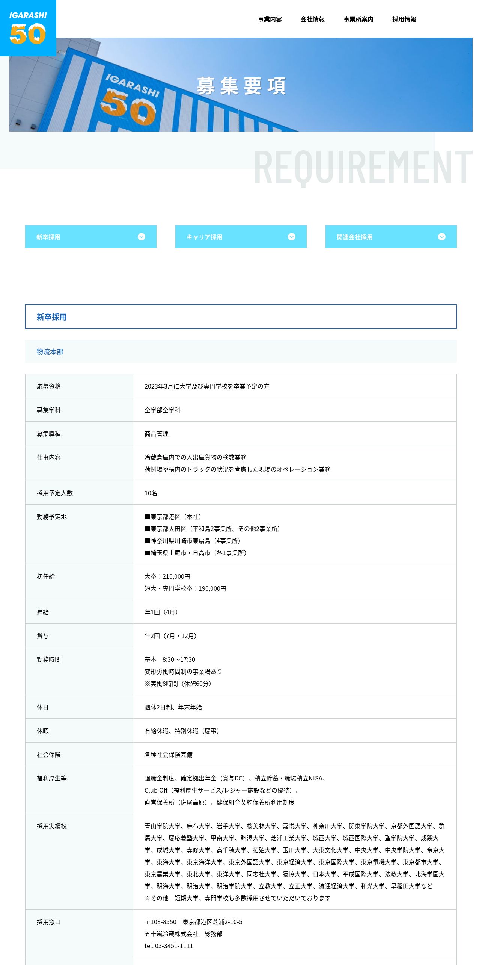This screenshot has height=965, width=482.
Task: Click text ■神奈川県川崎市東扇島（4事業所）
Action: (x=194, y=541)
